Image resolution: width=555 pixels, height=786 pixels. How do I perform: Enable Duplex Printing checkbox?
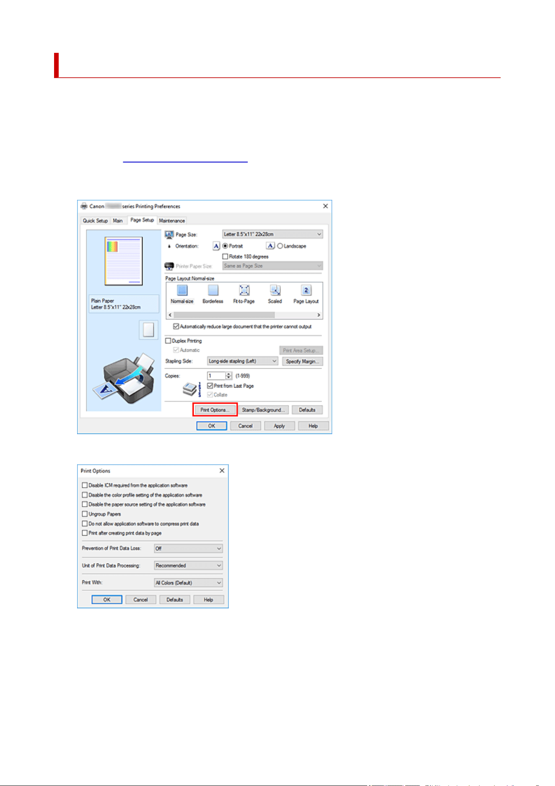coord(168,341)
